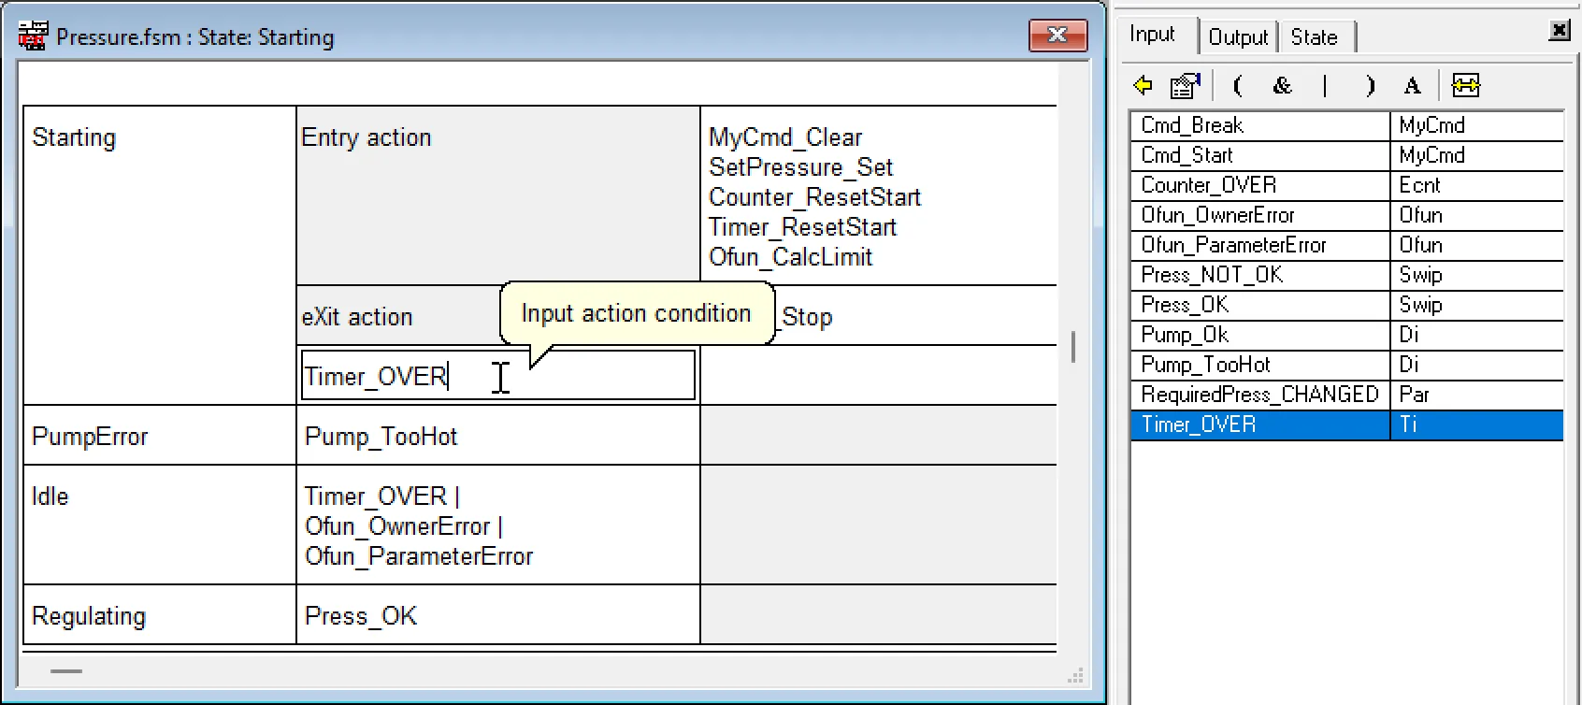1582x705 pixels.
Task: Click the Par type cell
Action: 1477,395
